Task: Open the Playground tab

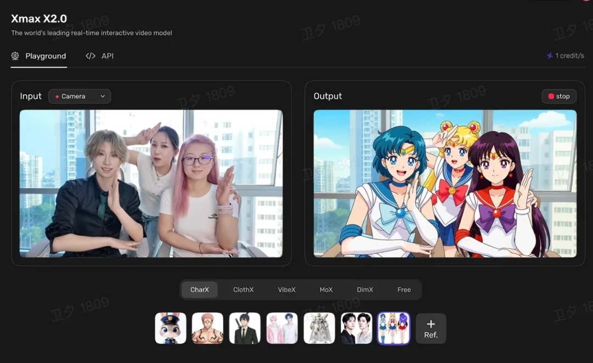Action: 39,56
